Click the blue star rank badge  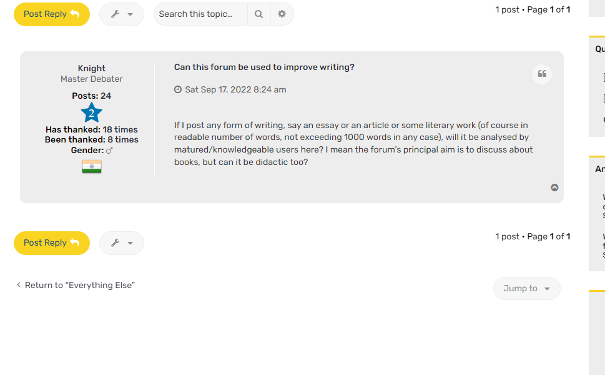point(92,113)
